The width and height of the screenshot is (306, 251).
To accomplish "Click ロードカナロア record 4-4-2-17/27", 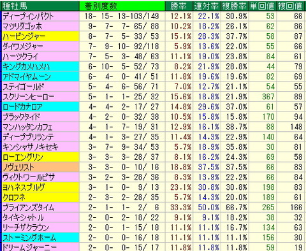I will click(124, 107).
